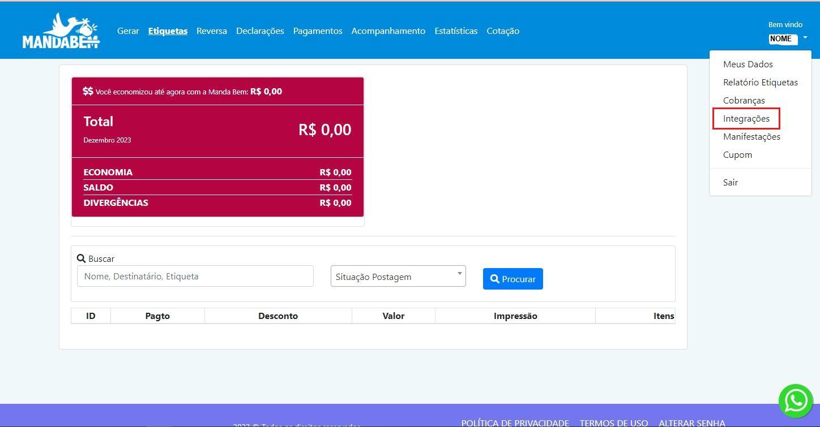Select Integrações from the user menu
The width and height of the screenshot is (820, 427).
(x=746, y=119)
